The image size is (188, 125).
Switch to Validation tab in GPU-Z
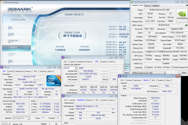click(156, 6)
